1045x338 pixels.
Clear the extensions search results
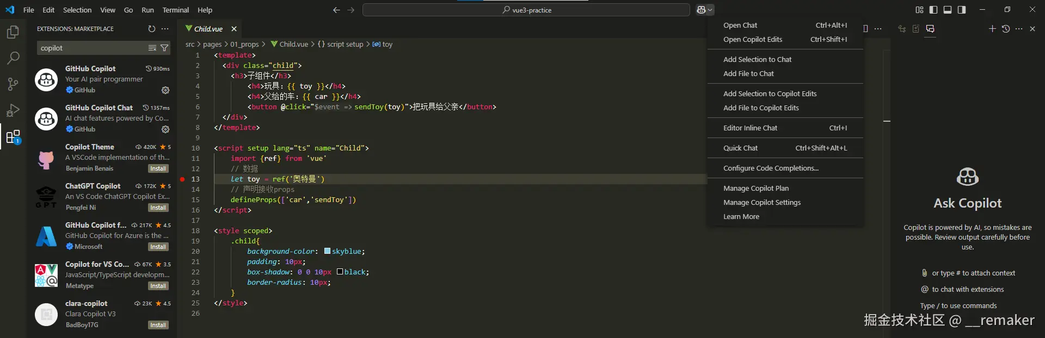(x=152, y=48)
